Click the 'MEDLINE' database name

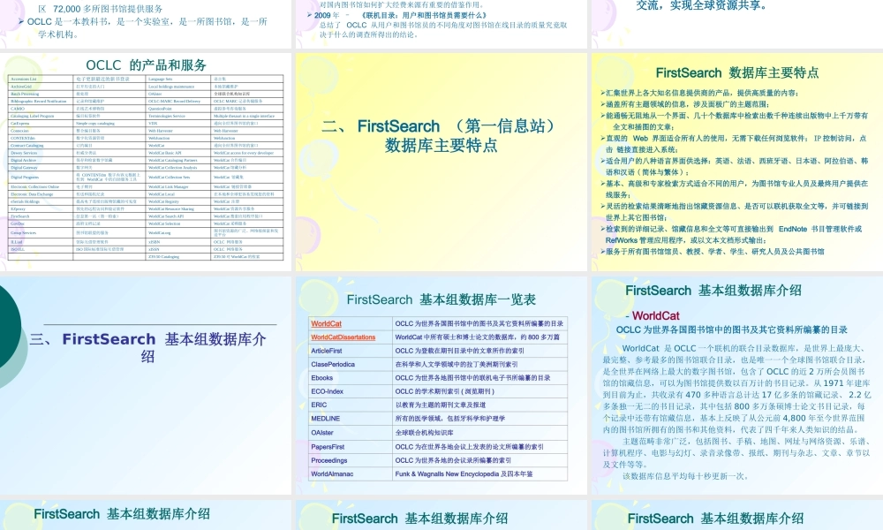click(x=326, y=419)
